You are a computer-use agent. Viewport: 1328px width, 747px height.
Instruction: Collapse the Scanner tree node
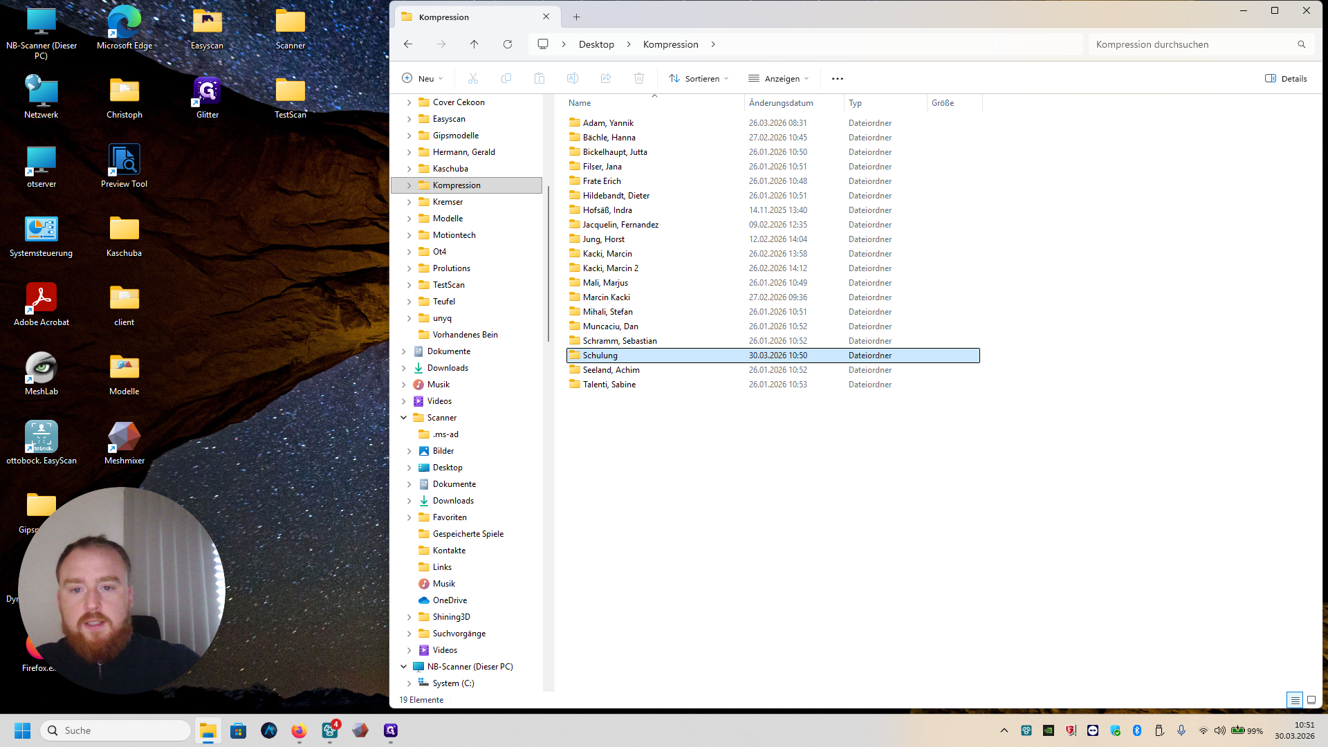(404, 418)
